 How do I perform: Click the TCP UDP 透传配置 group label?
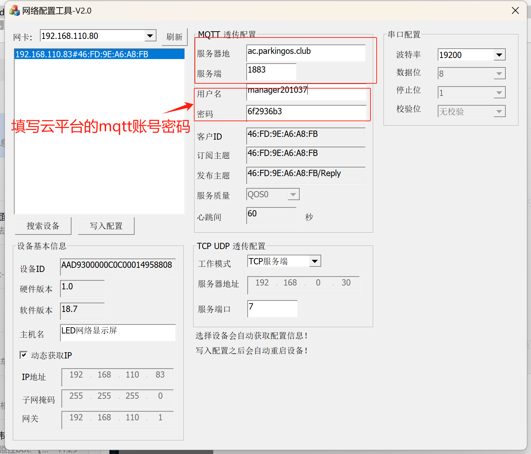tap(231, 246)
